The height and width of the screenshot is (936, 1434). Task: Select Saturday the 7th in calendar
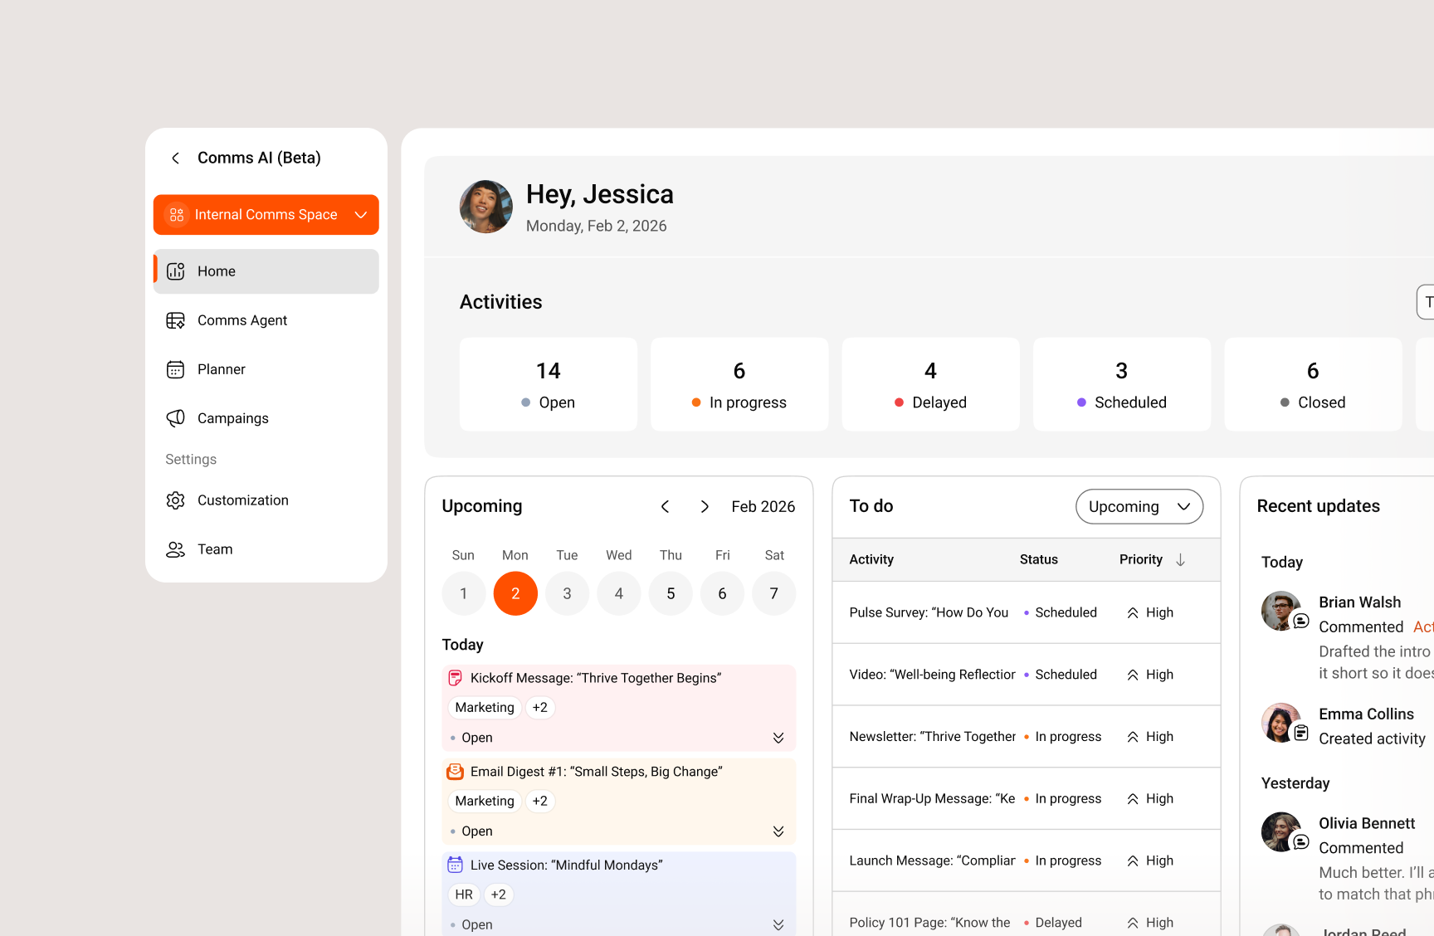tap(773, 593)
